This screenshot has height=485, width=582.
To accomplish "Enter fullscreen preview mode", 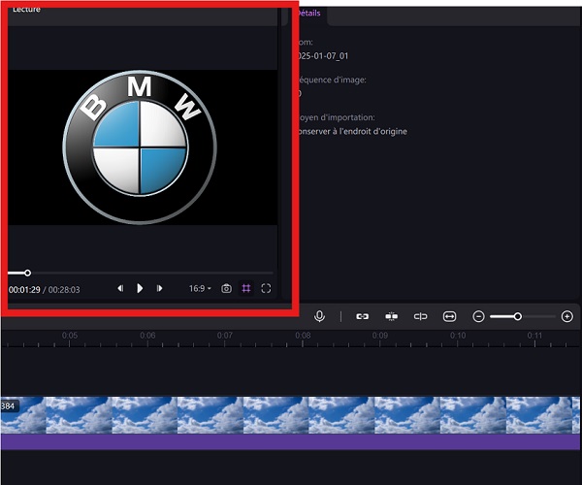I will pos(266,288).
